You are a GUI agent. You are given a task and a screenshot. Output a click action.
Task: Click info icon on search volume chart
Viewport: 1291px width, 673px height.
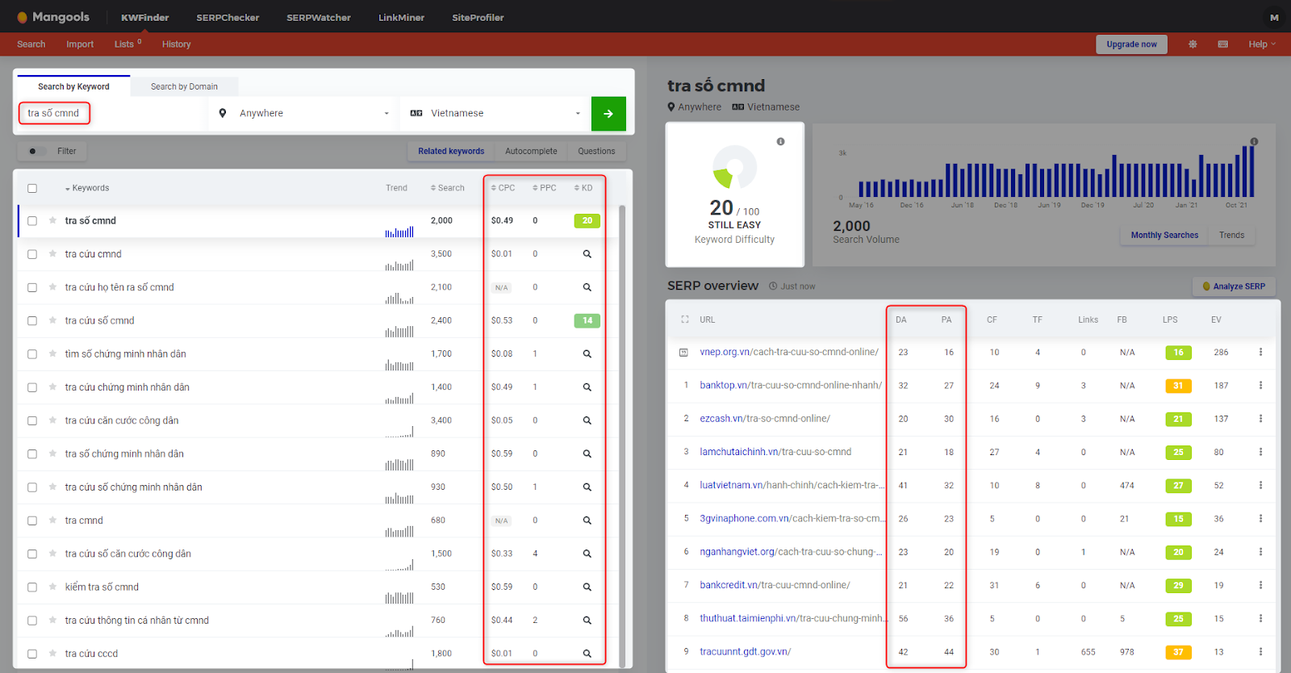(1254, 141)
